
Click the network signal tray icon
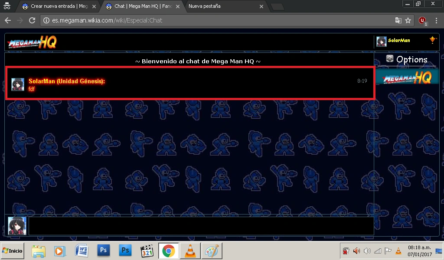point(378,250)
